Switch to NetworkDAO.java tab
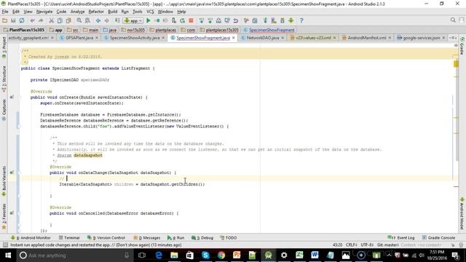The height and width of the screenshot is (262, 466). point(262,38)
